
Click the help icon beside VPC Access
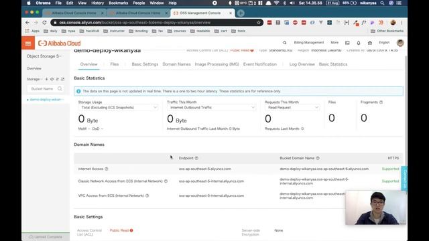tap(147, 195)
